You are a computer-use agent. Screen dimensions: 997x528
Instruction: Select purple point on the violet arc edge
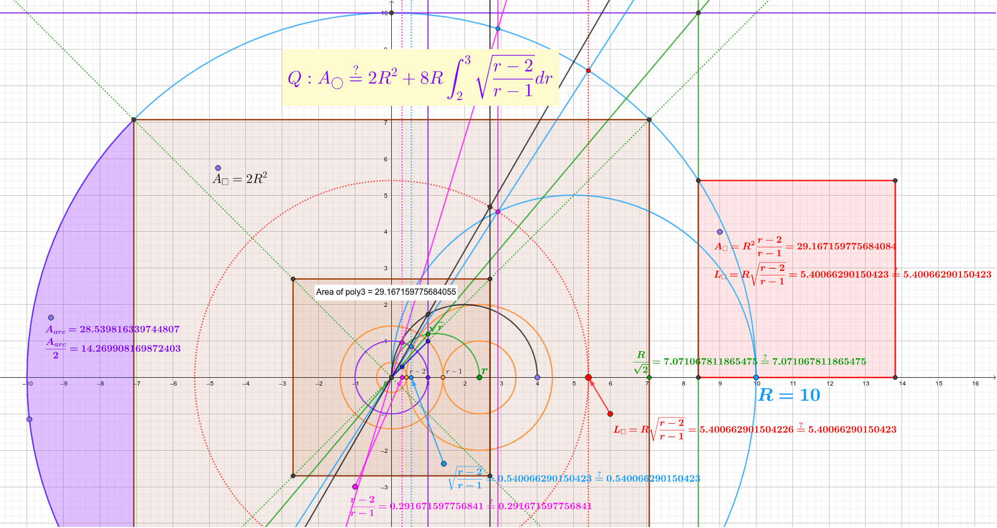(29, 419)
